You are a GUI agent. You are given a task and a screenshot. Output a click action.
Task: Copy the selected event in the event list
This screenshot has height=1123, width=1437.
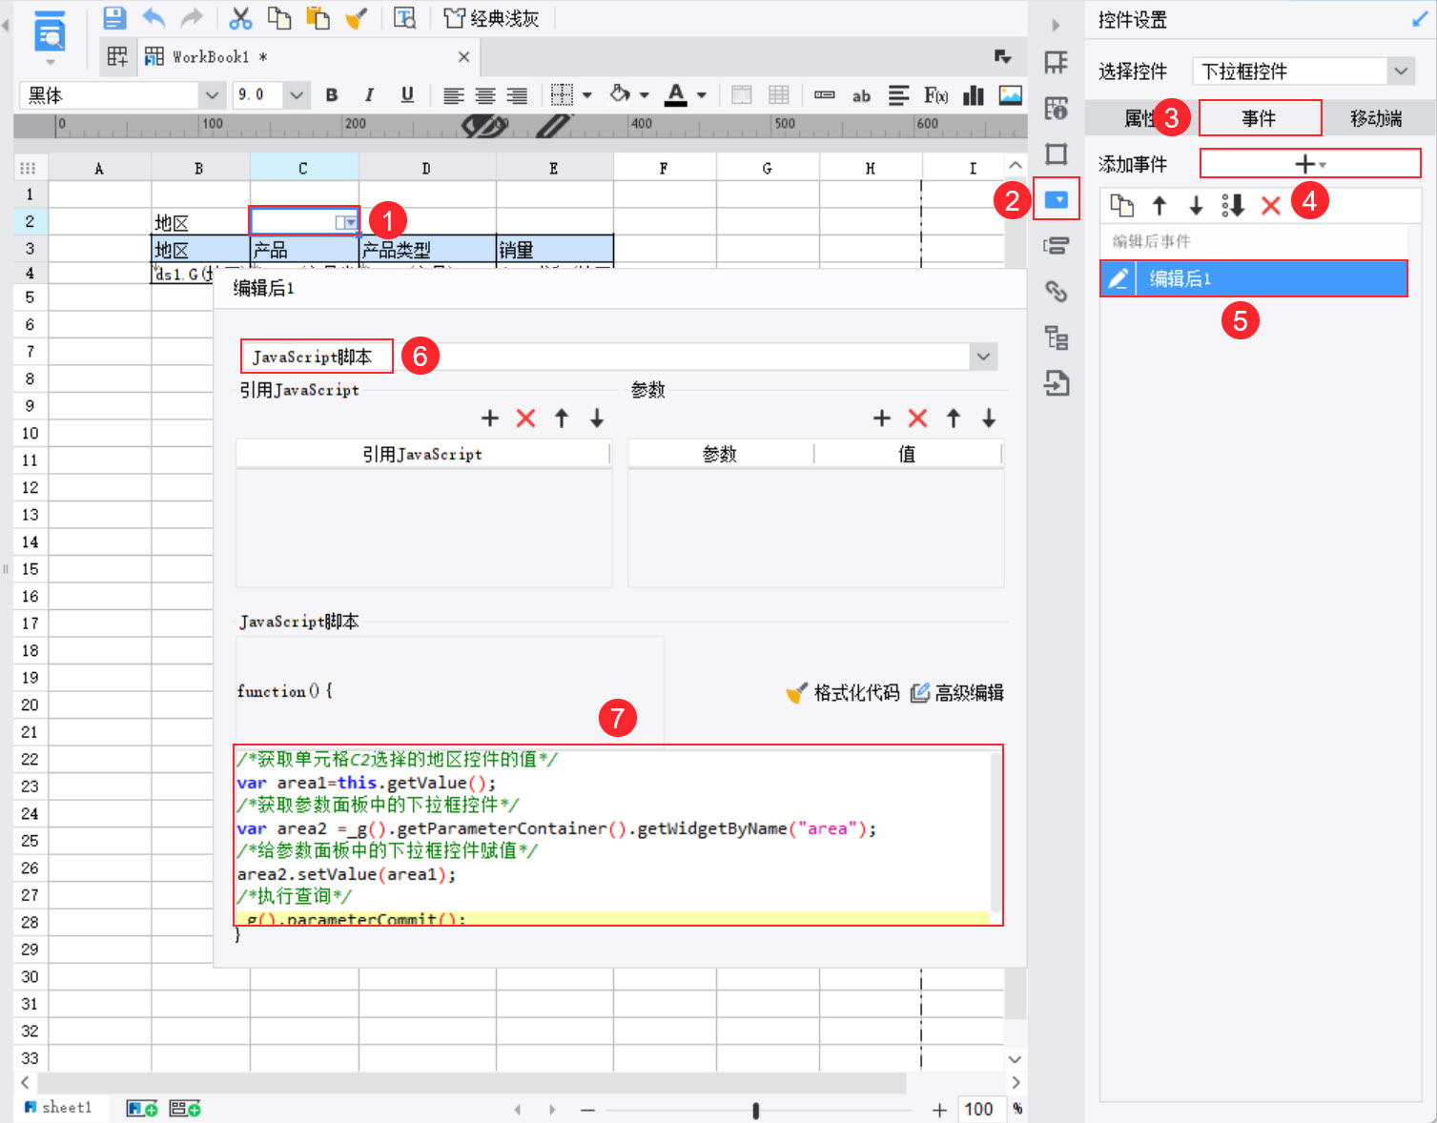point(1122,205)
